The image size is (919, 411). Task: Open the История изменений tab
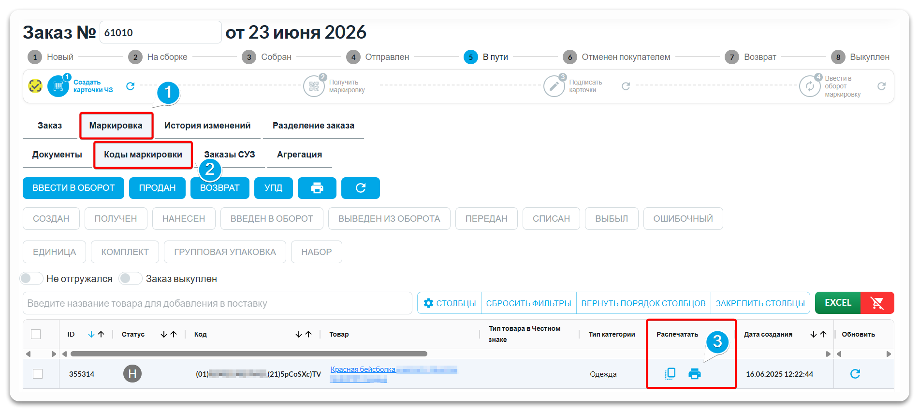[207, 126]
